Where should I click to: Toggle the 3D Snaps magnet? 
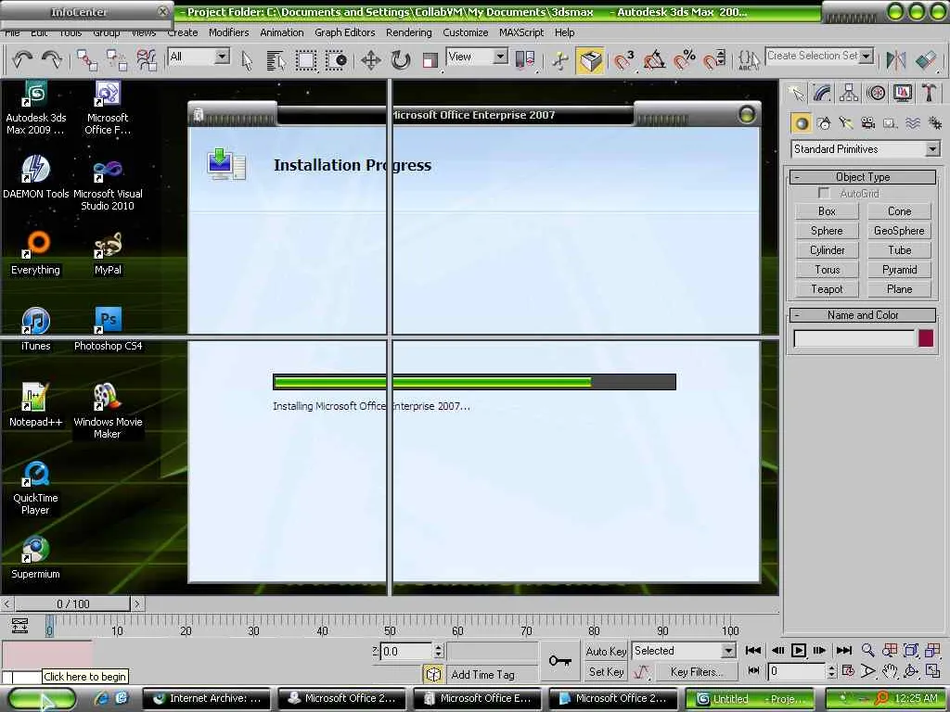pyautogui.click(x=623, y=60)
